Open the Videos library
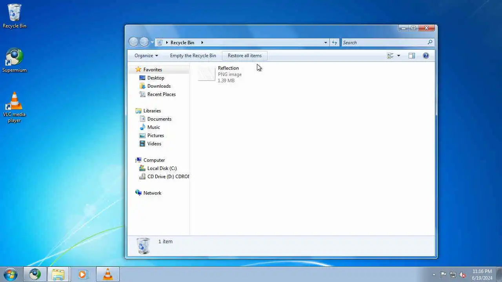 coord(154,144)
